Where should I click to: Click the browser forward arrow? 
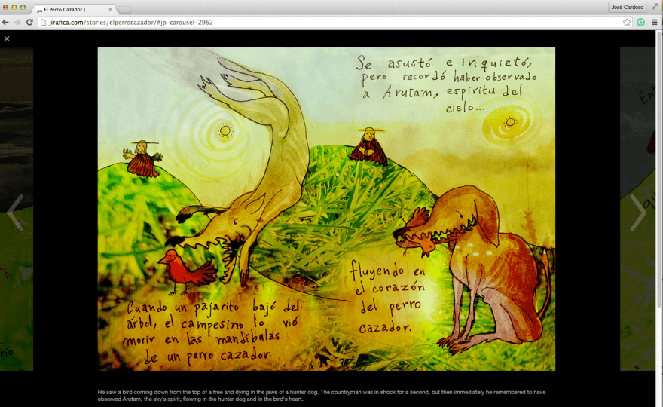17,23
